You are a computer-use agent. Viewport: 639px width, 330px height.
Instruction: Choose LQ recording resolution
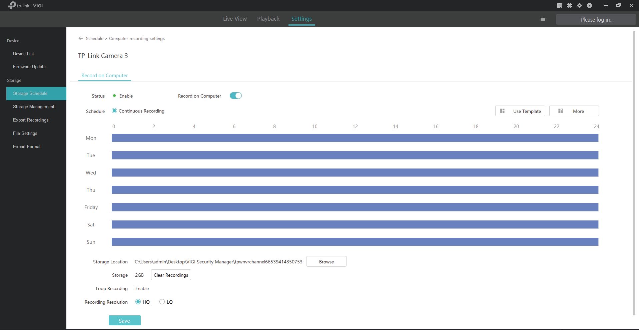pos(162,302)
